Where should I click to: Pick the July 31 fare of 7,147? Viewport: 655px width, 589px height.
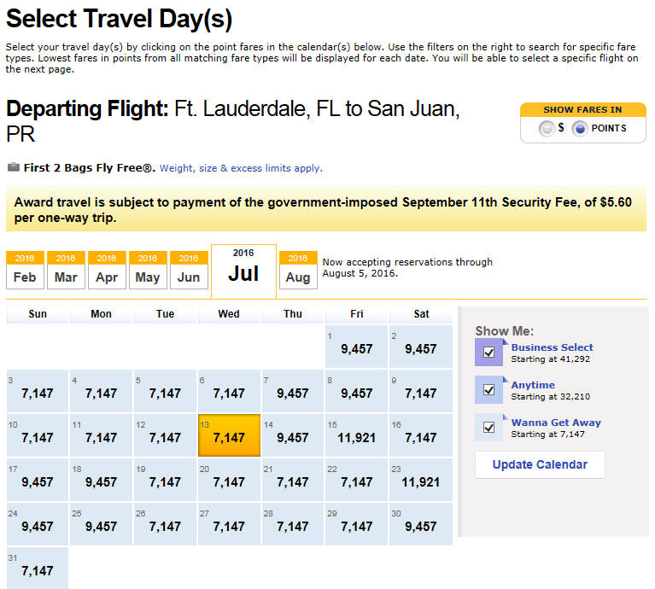[x=38, y=569]
